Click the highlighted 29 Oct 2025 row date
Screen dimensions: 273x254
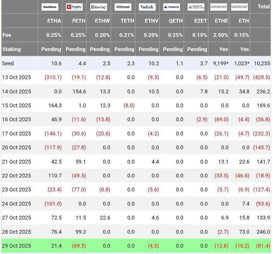(17, 246)
